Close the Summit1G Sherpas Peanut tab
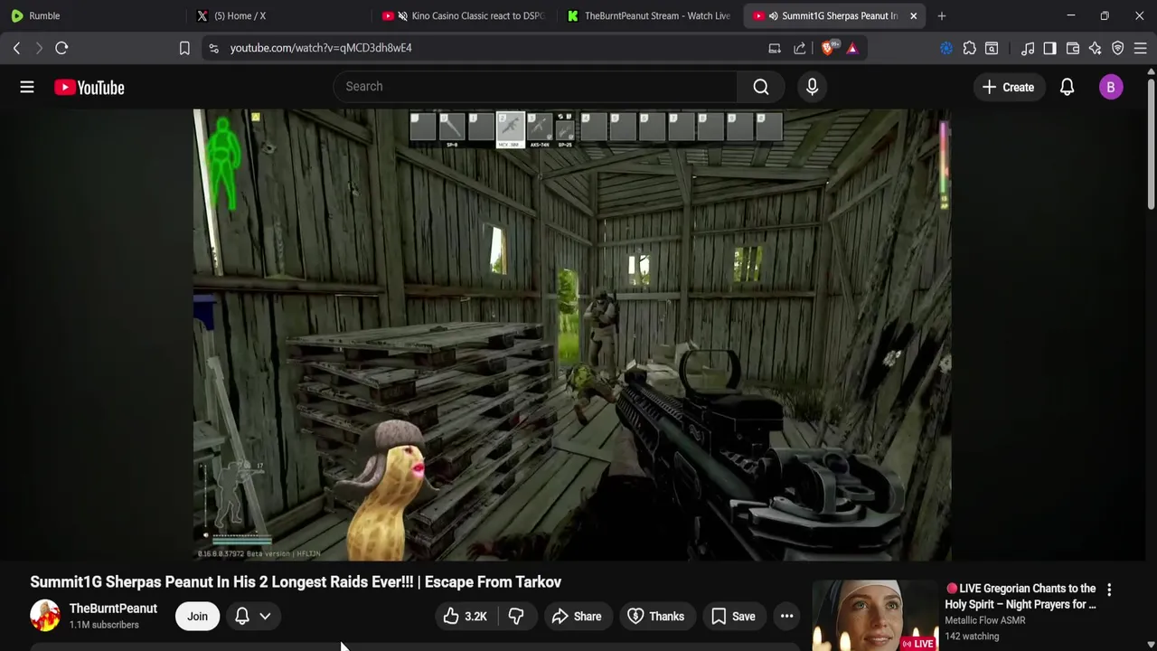This screenshot has height=651, width=1157. point(913,15)
